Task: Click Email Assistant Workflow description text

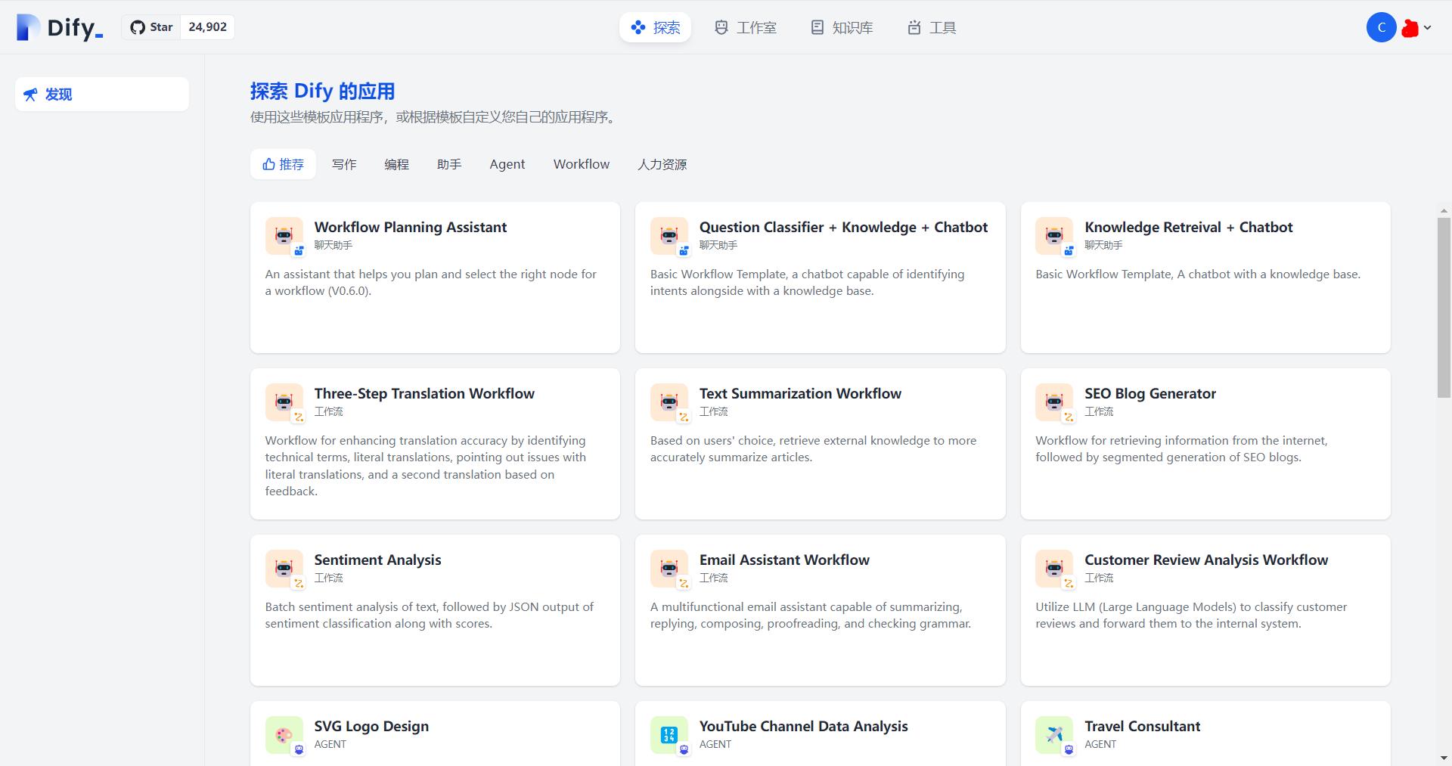Action: click(810, 615)
